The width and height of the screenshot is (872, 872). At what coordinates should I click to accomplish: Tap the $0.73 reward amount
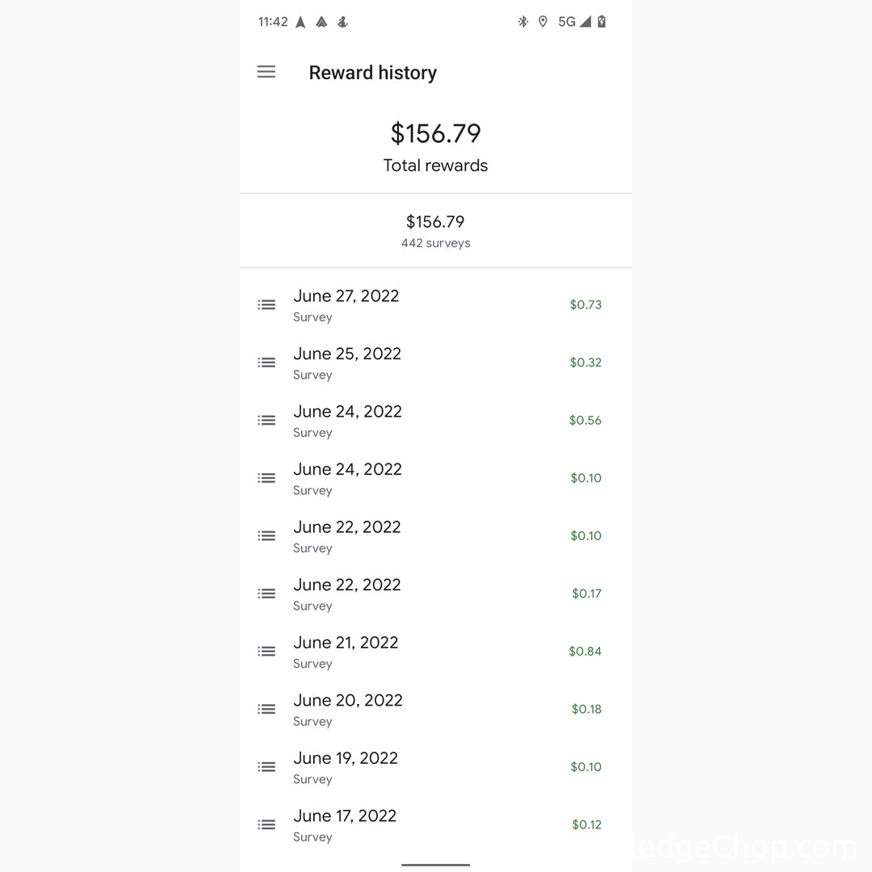coord(585,305)
